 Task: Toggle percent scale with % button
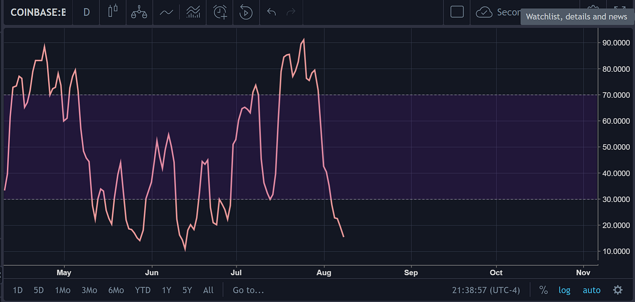click(544, 290)
